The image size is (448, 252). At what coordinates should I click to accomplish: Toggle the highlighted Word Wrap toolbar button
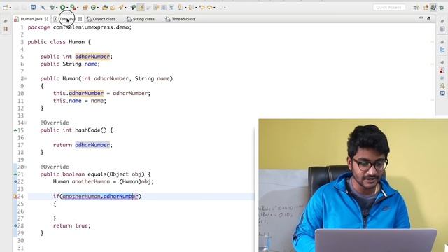[141, 8]
